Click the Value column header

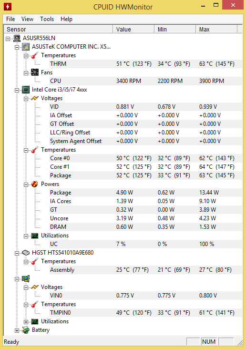pyautogui.click(x=133, y=30)
